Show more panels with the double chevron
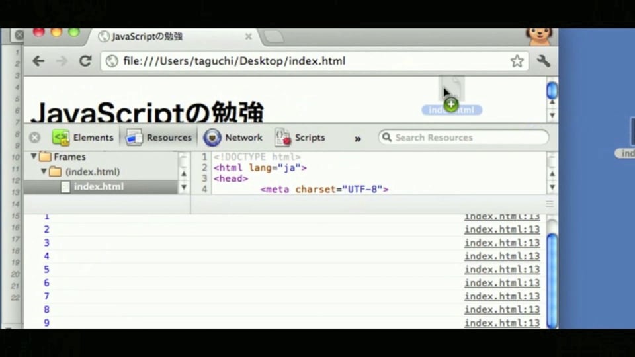 coord(358,139)
